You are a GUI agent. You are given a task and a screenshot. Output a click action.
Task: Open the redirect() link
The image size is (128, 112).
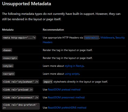(x=91, y=38)
